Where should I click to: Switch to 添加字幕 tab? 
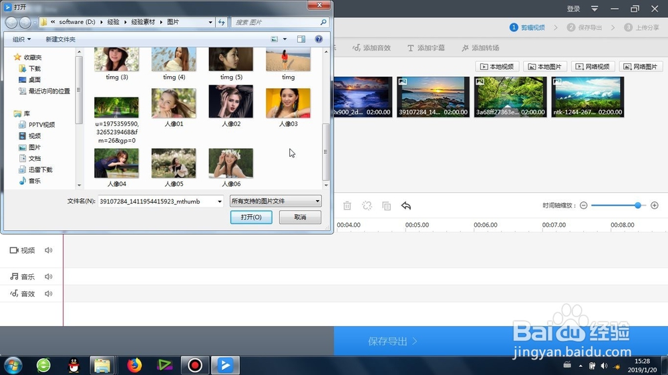pos(426,47)
